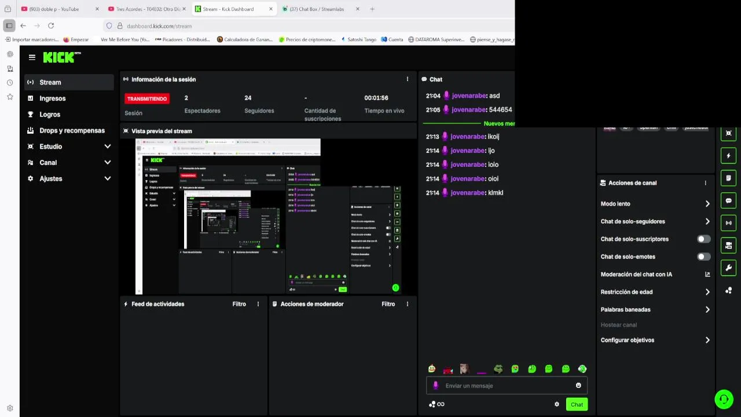Click the wrench tools sidebar icon
741x417 pixels.
(x=729, y=268)
